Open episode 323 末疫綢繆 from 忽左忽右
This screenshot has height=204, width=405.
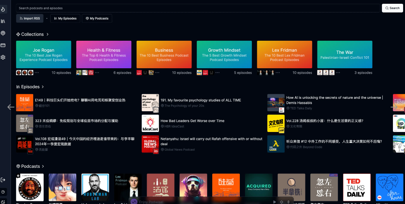click(77, 121)
